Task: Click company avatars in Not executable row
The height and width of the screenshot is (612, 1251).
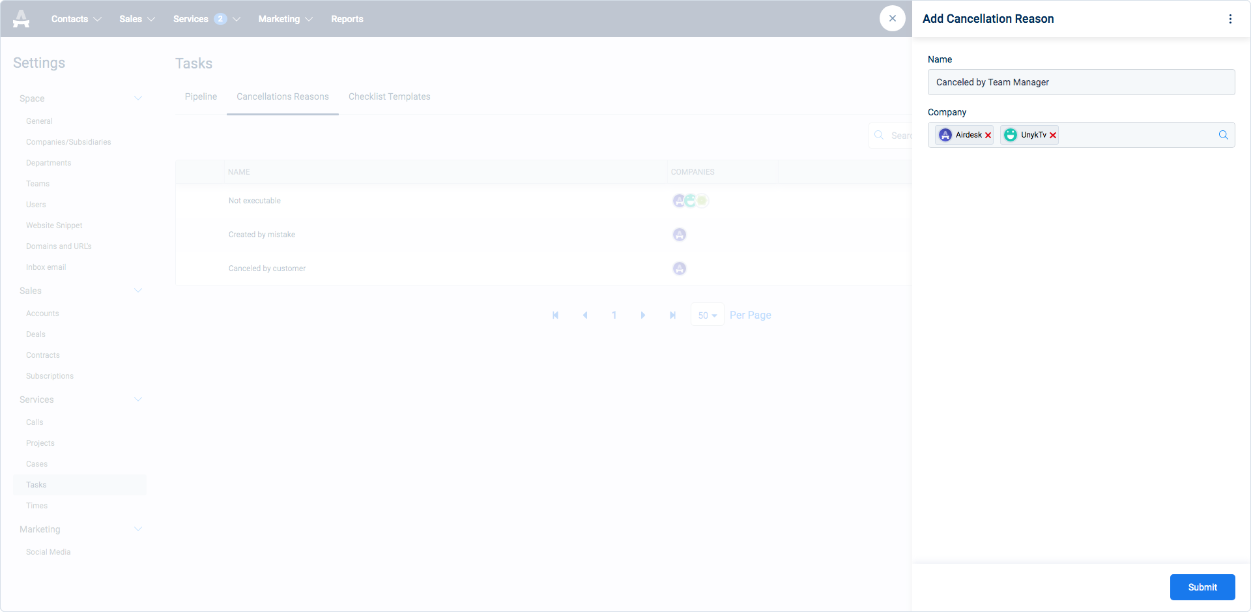Action: [691, 201]
